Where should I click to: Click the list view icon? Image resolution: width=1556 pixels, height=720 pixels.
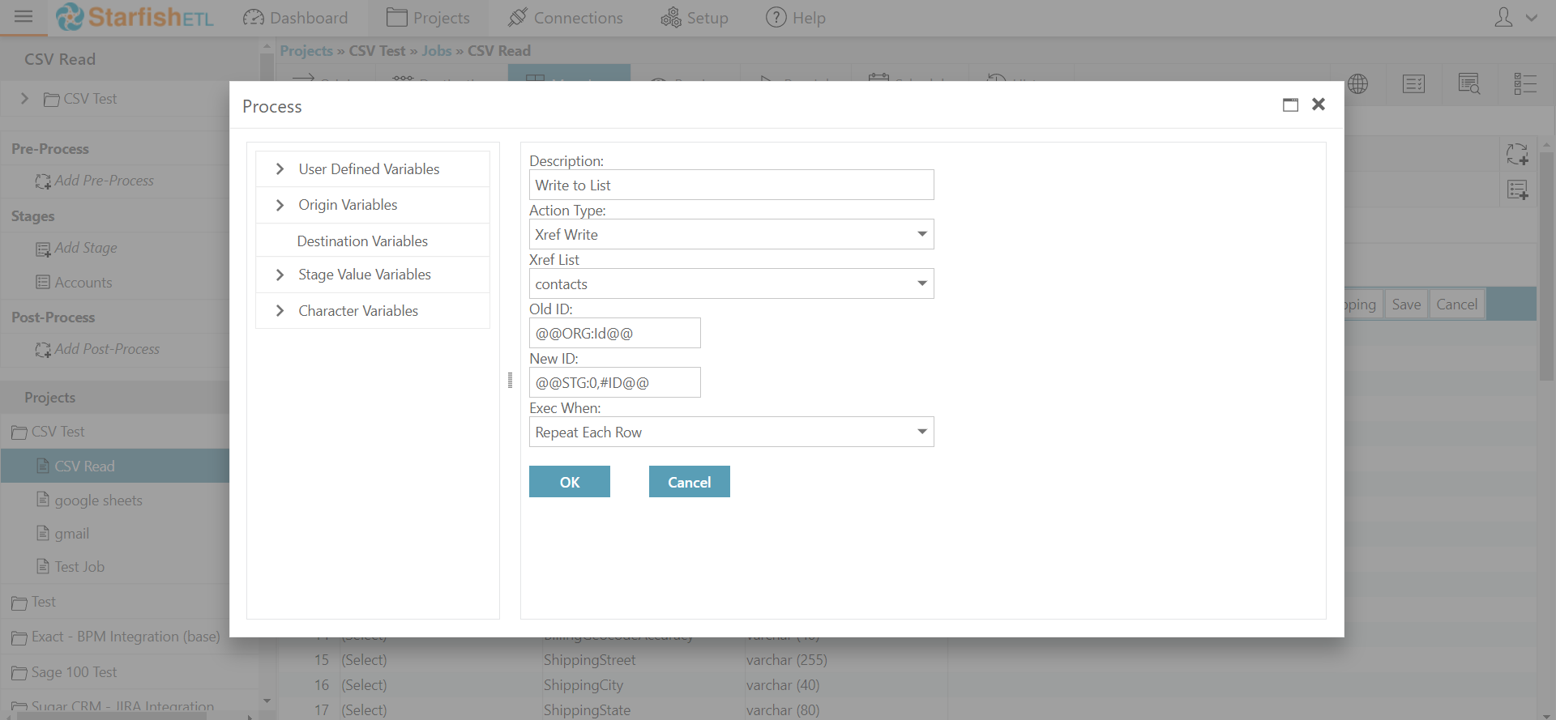(x=1524, y=83)
